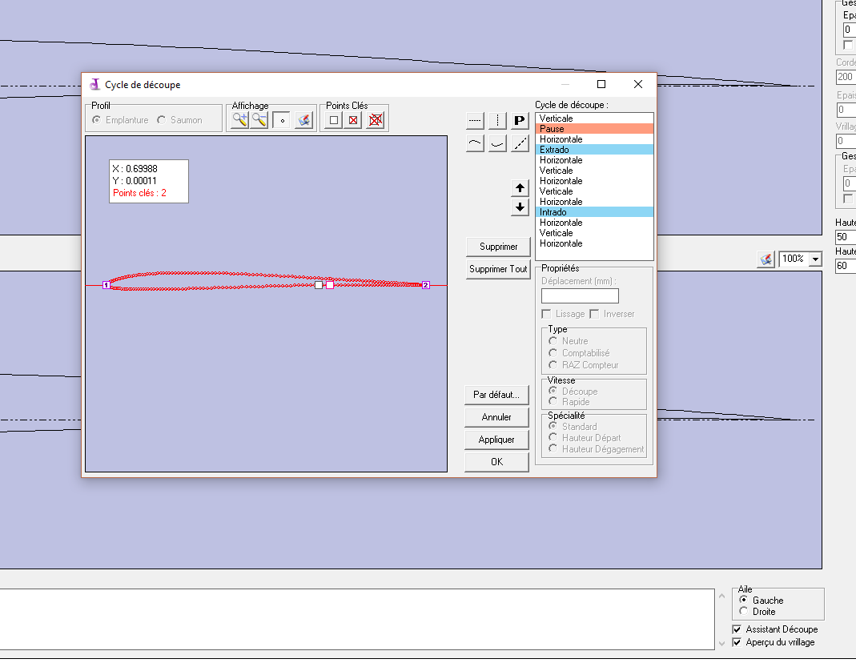Screen dimensions: 856x671
Task: Delete all key points with the double-crossed icon
Action: pyautogui.click(x=376, y=120)
